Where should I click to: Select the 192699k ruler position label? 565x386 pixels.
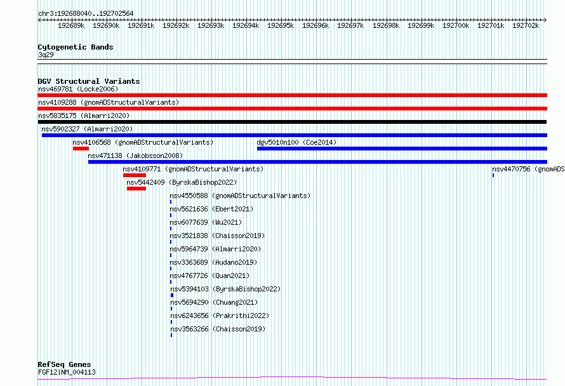[x=421, y=25]
